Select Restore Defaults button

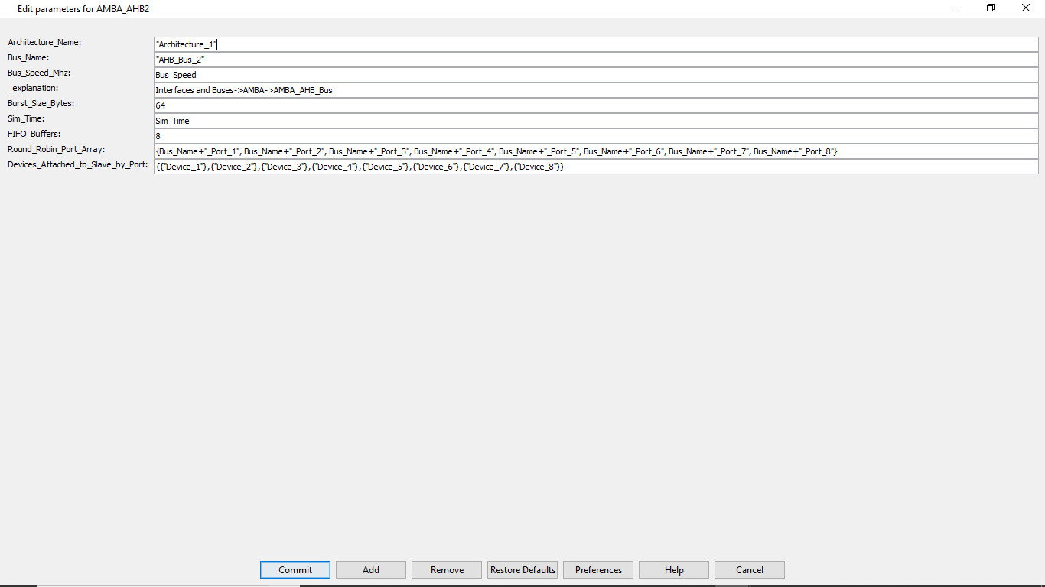[x=522, y=569]
